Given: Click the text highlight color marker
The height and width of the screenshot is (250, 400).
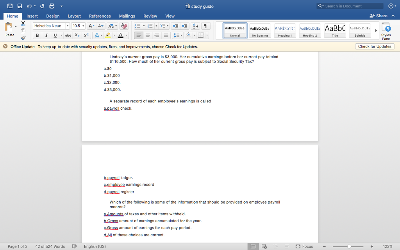Looking at the screenshot, I should click(108, 35).
